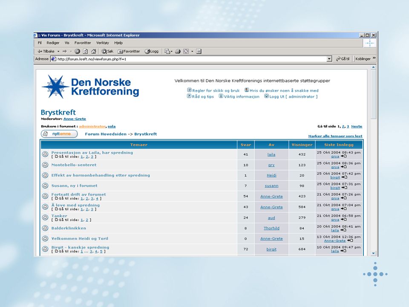The height and width of the screenshot is (307, 409).
Task: Click the Stop loading icon
Action: tap(77, 52)
